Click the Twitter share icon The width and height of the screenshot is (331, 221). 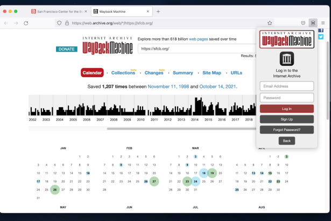point(321,37)
